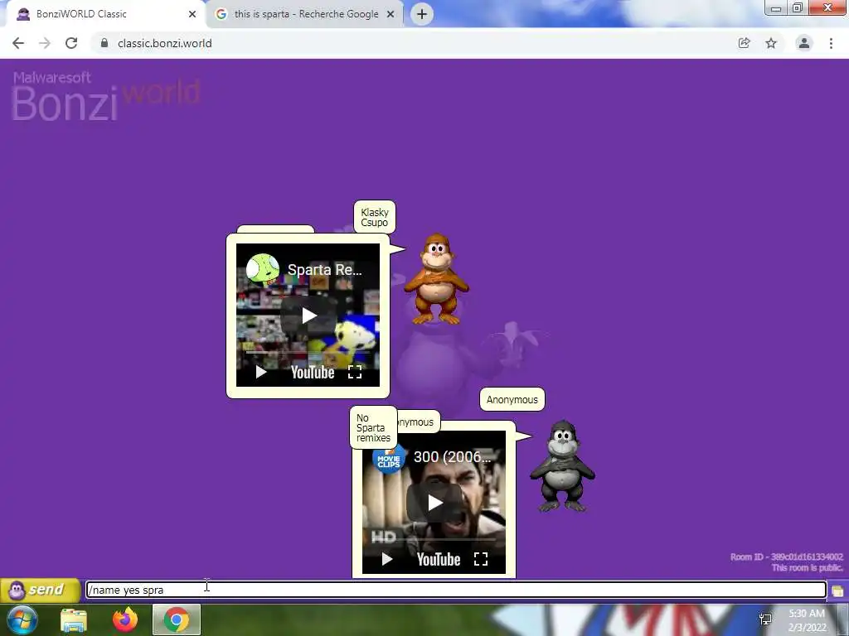The width and height of the screenshot is (849, 636).
Task: Click the small play control on 300 video
Action: pyautogui.click(x=387, y=559)
